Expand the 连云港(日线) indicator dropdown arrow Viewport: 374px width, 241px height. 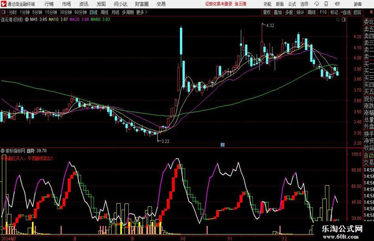[27, 19]
